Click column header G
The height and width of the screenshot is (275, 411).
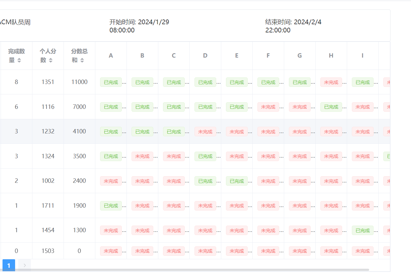pyautogui.click(x=300, y=55)
